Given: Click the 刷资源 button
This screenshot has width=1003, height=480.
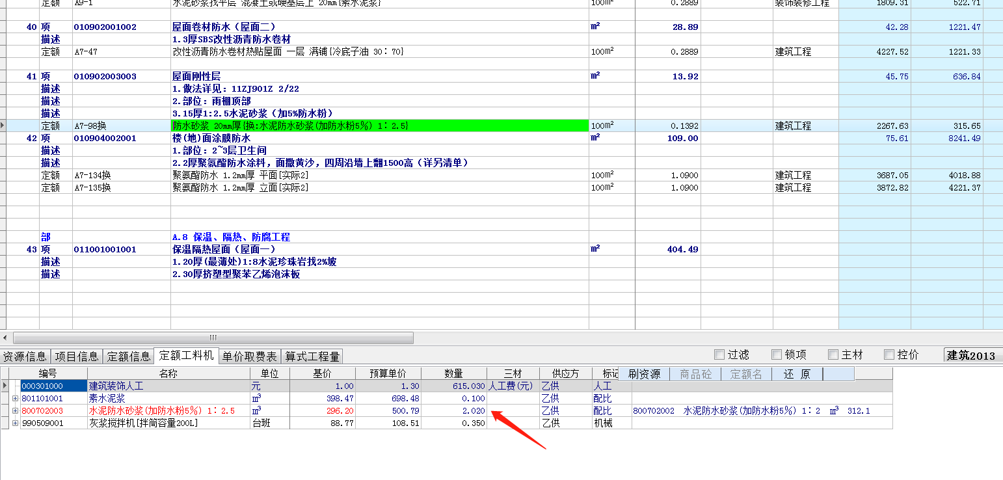Looking at the screenshot, I should point(644,374).
